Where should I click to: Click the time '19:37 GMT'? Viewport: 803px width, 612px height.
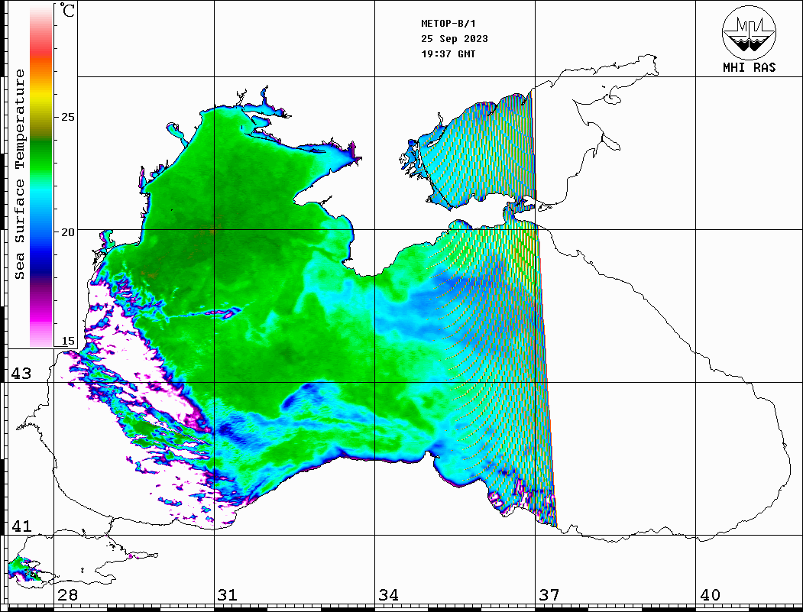pos(448,53)
